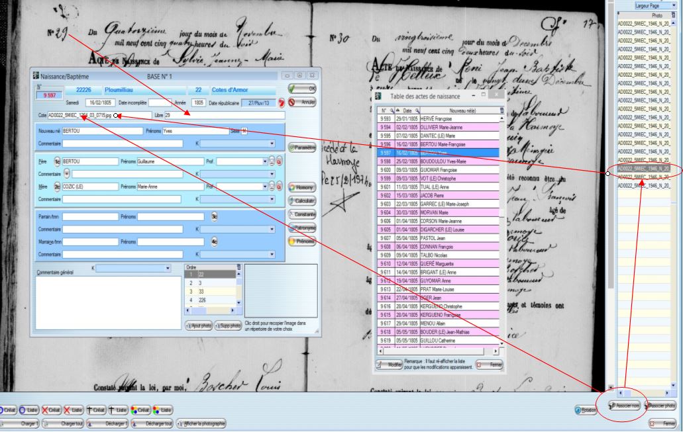
Task: Open the Commentaire général K dropdown
Action: pos(166,268)
